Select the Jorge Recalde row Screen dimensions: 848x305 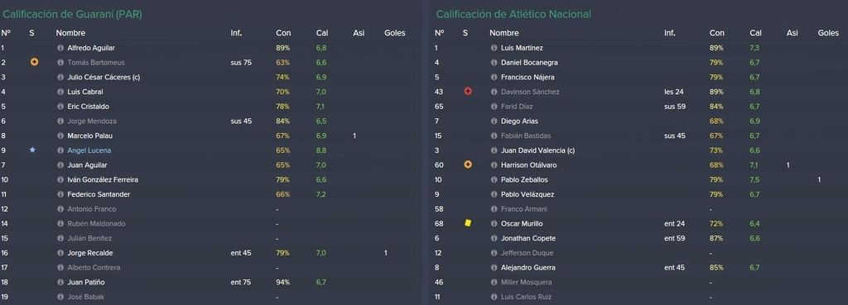point(209,253)
